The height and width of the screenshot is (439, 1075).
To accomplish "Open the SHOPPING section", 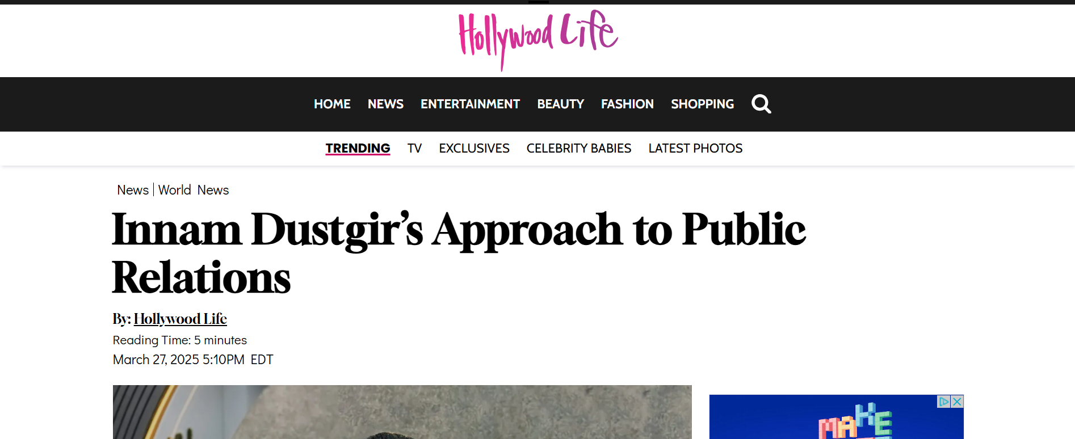I will pyautogui.click(x=702, y=104).
